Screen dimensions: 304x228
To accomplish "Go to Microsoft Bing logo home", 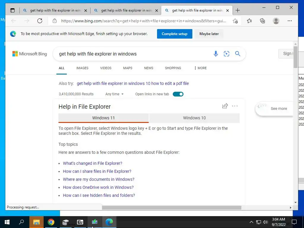I will [30, 54].
